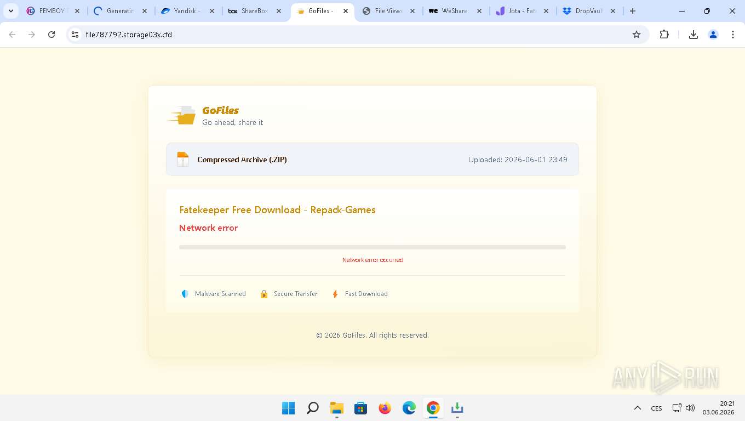Click the GoFiles brand name
Screen dimensions: 745x421
point(220,110)
